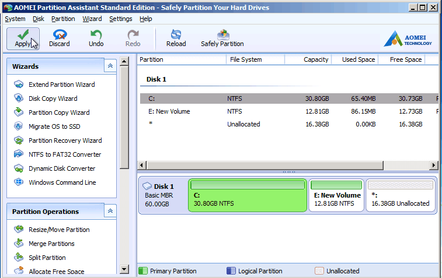Click Unallocated legend swatch
The image size is (442, 278).
click(x=319, y=271)
